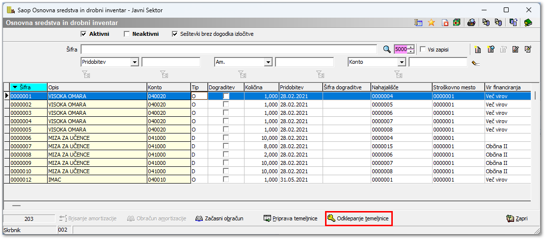Click the Opis column header

pos(97,87)
